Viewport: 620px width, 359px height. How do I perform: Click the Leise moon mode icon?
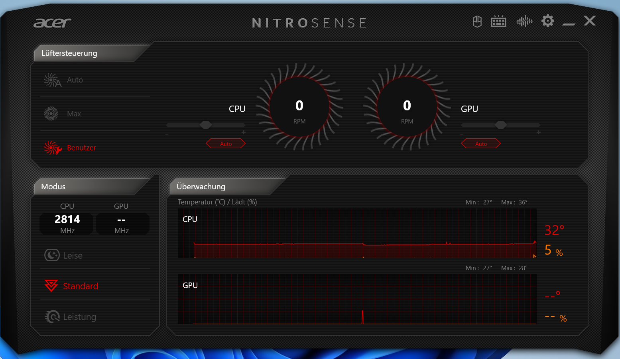pos(52,255)
